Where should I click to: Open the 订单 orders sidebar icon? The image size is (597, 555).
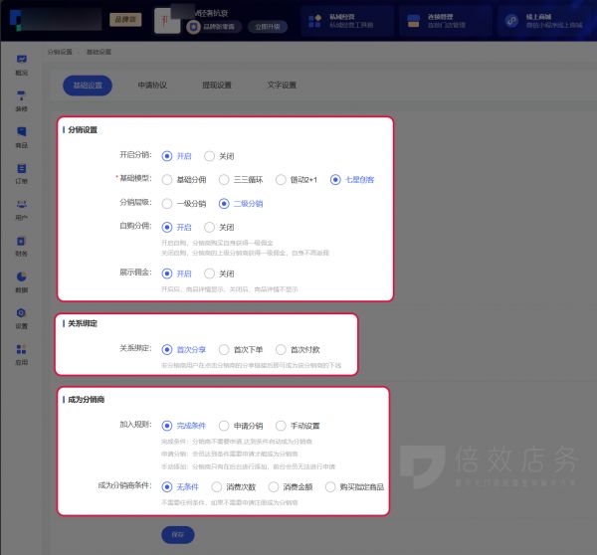[21, 173]
